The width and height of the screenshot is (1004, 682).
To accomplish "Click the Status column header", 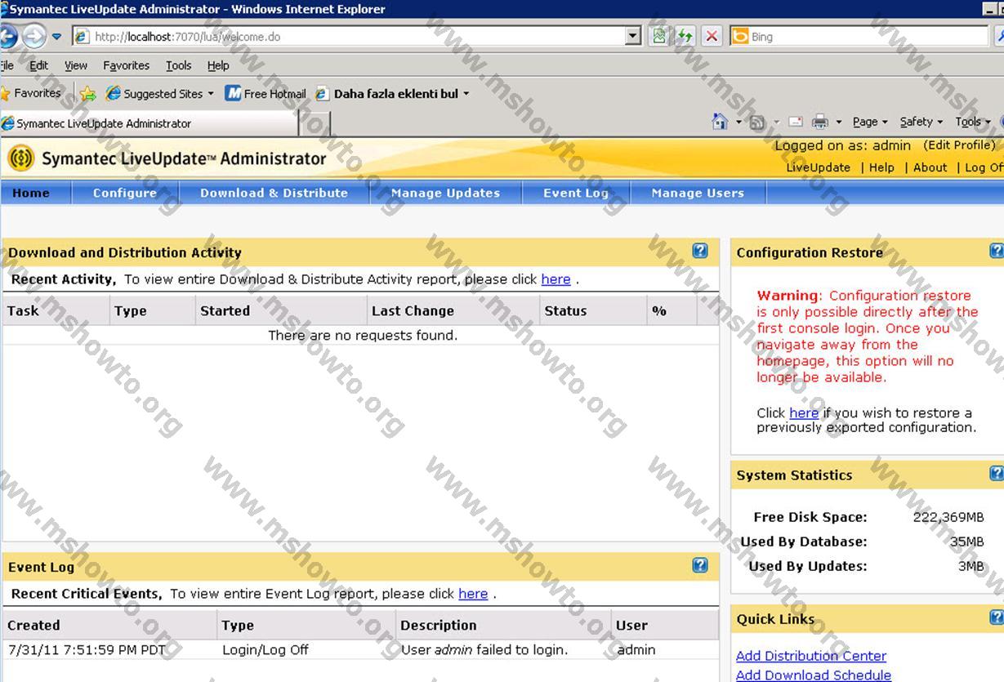I will pos(593,310).
